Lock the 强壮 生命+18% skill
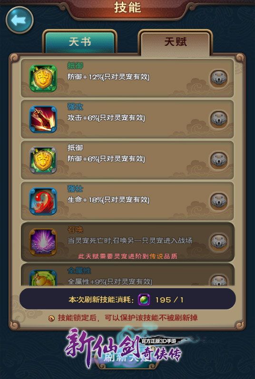 (219, 201)
